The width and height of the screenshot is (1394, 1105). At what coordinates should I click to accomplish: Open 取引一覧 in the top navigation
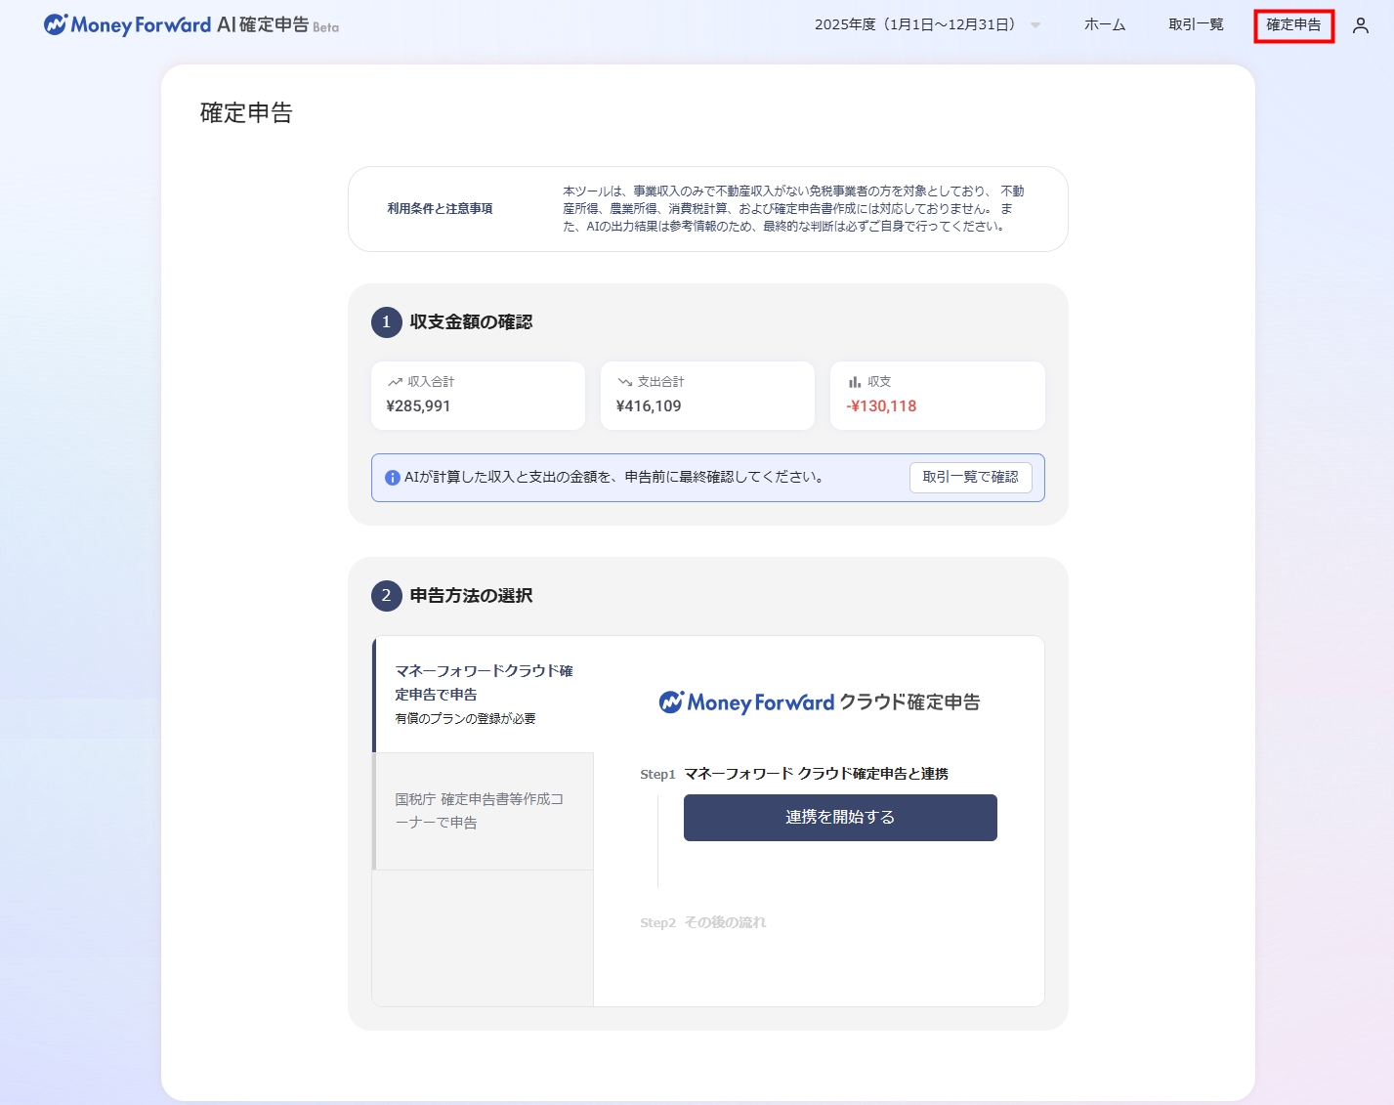[x=1196, y=24]
